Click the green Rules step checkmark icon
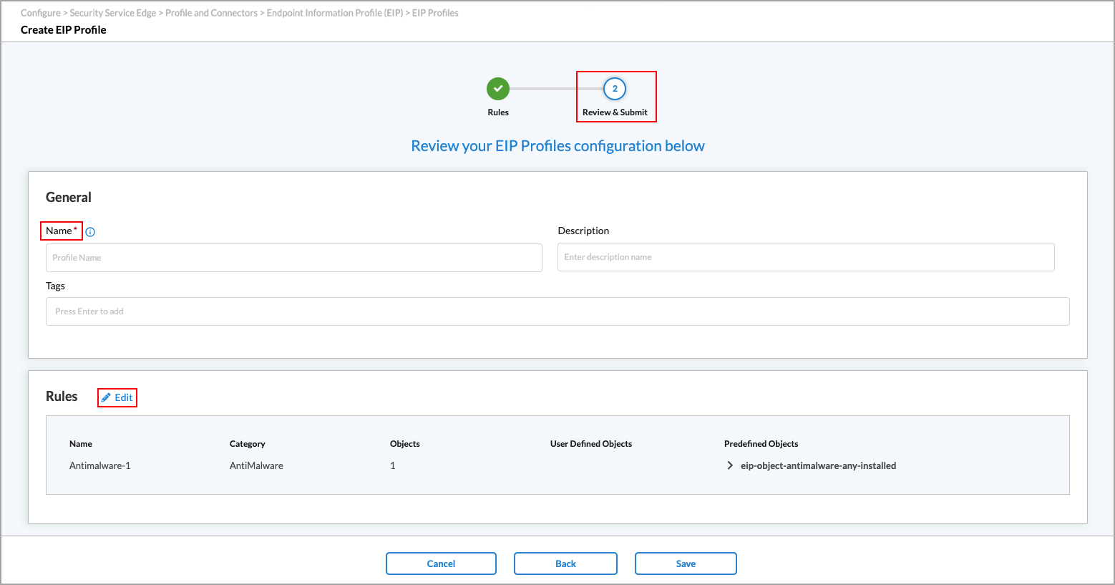This screenshot has height=585, width=1115. pyautogui.click(x=498, y=89)
